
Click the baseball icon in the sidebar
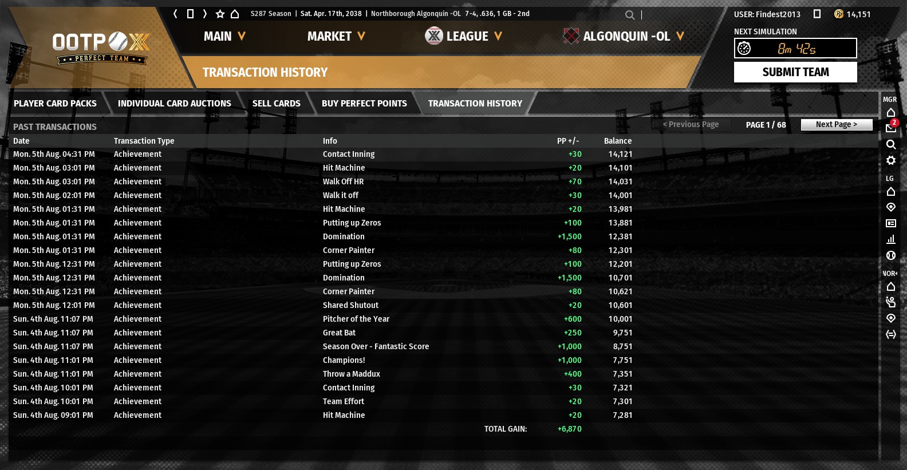(x=891, y=255)
